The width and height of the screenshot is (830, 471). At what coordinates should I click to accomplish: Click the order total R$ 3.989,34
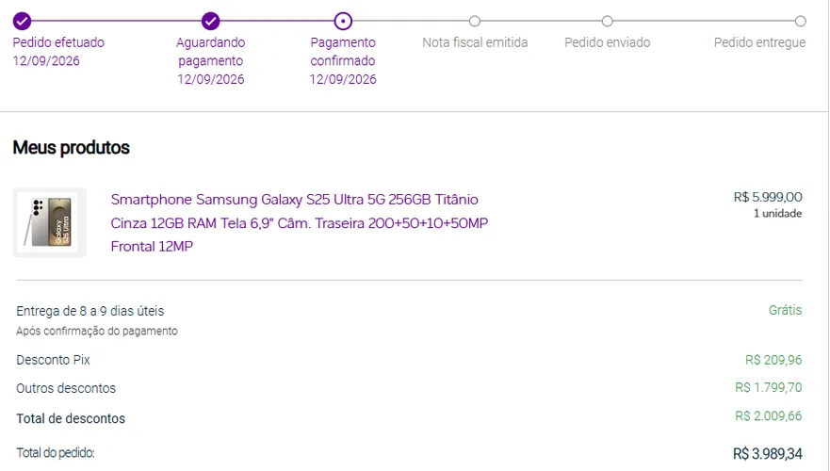point(768,453)
